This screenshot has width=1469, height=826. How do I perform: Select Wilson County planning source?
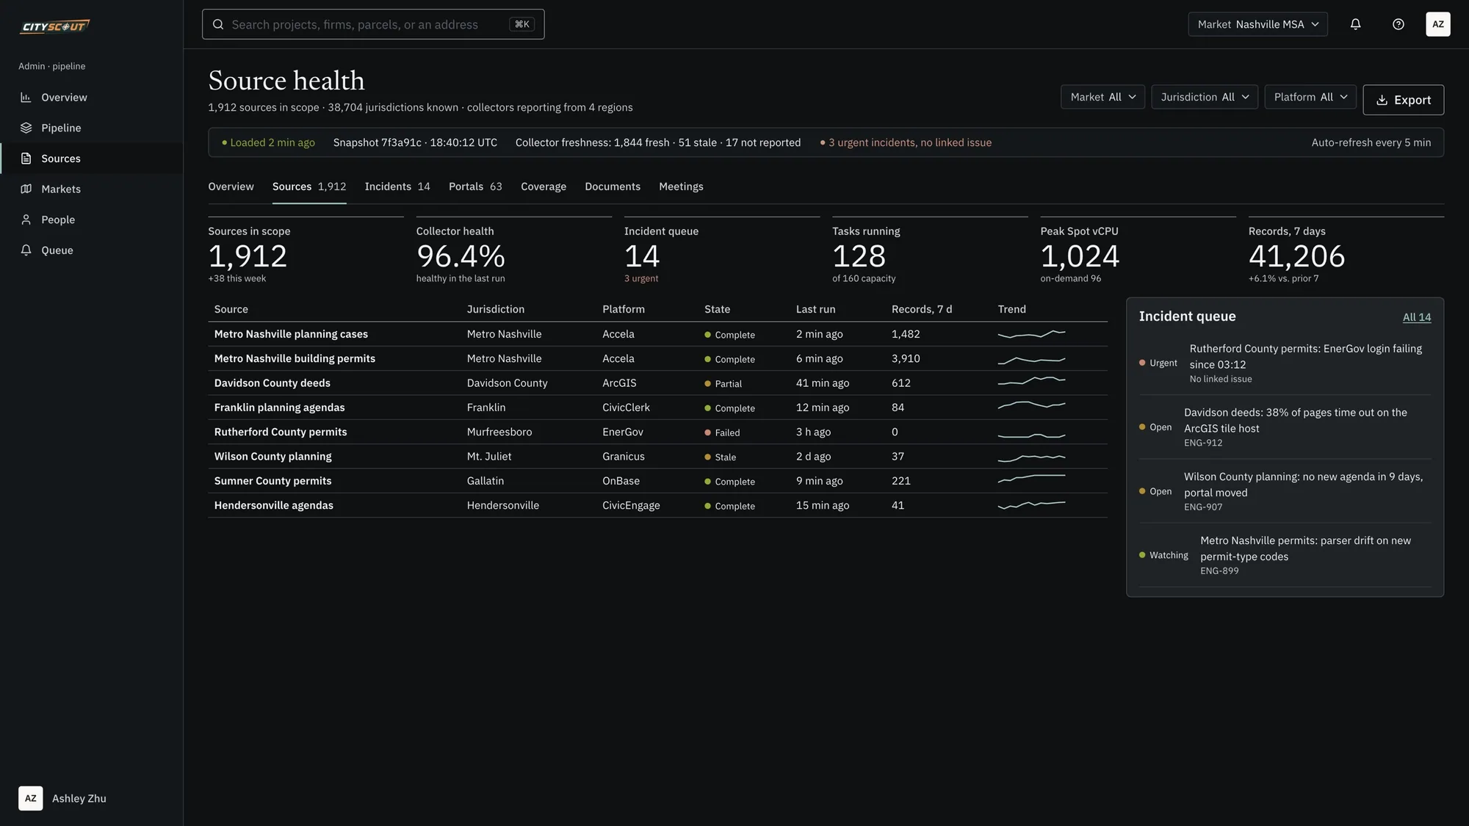[272, 457]
